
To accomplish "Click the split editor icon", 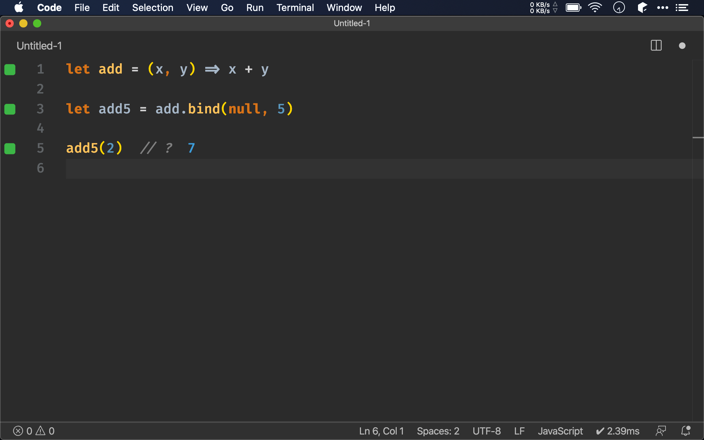I will (x=656, y=45).
